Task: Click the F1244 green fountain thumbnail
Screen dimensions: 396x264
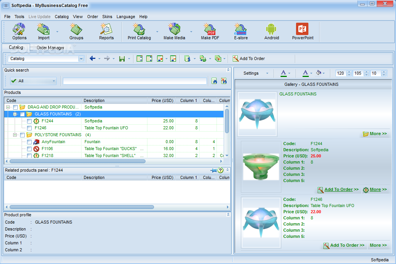Action: point(261,167)
